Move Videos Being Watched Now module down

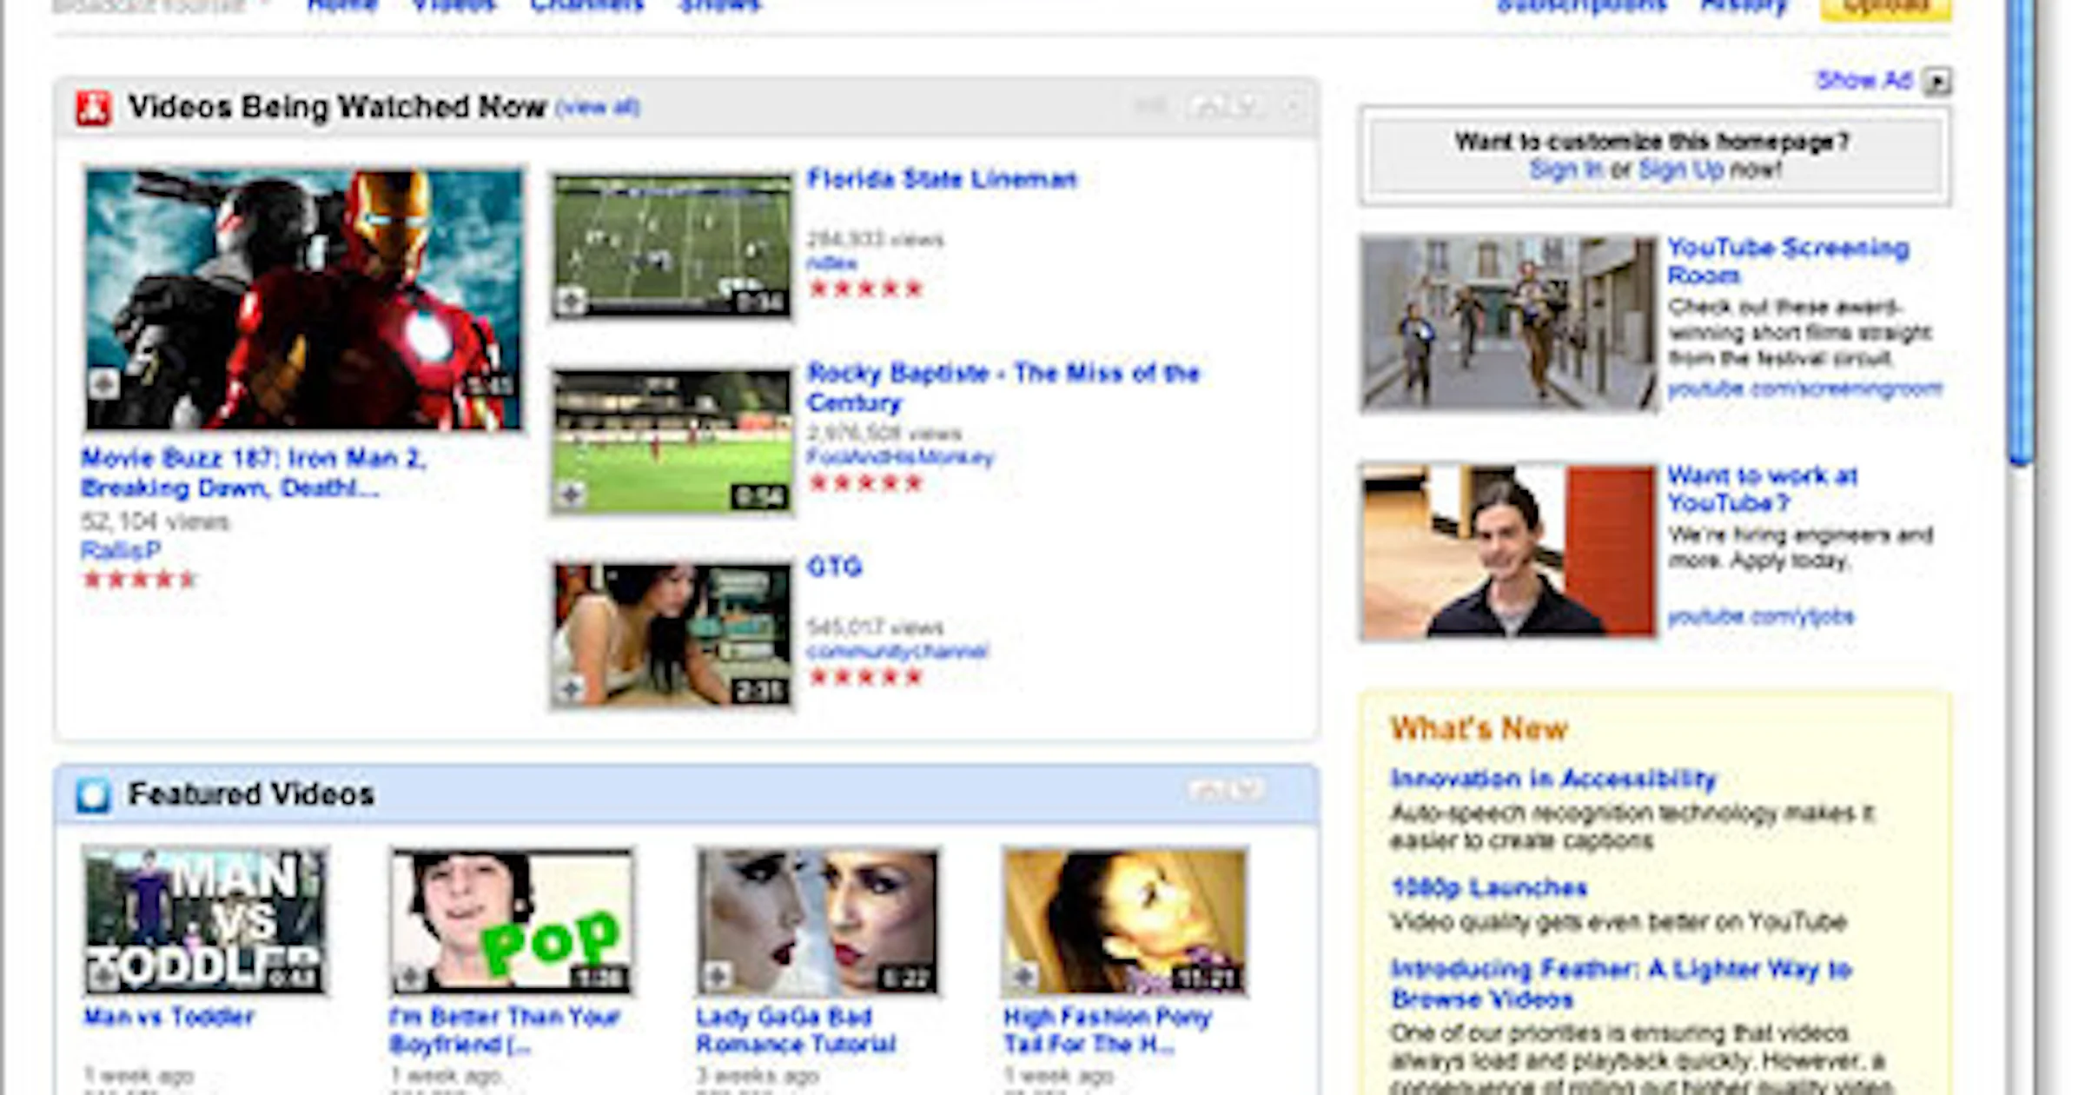(x=1246, y=107)
